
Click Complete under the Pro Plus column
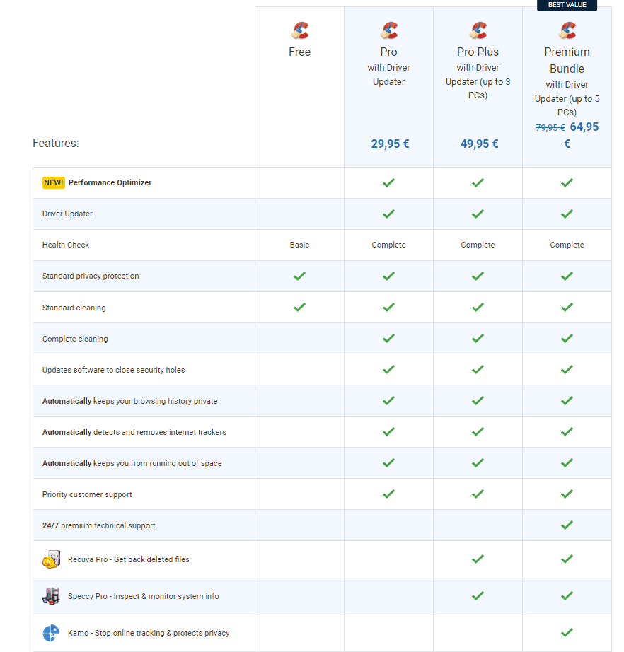(x=478, y=245)
